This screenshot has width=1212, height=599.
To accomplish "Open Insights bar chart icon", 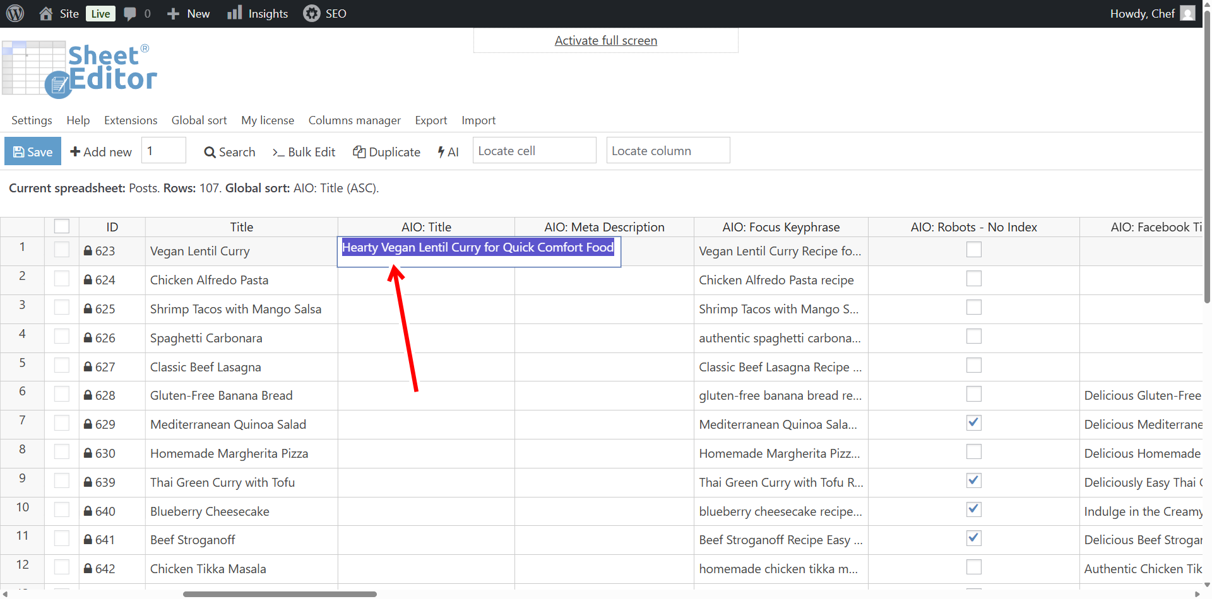I will pyautogui.click(x=235, y=13).
